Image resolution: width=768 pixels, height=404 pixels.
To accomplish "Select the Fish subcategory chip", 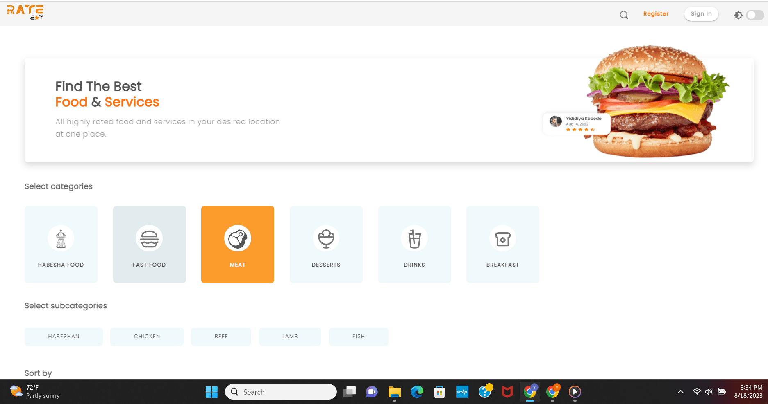I will click(x=358, y=337).
